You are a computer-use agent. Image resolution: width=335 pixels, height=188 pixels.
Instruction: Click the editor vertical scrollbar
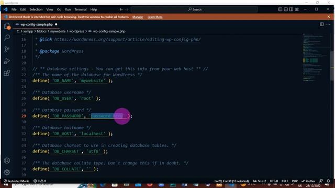332,66
